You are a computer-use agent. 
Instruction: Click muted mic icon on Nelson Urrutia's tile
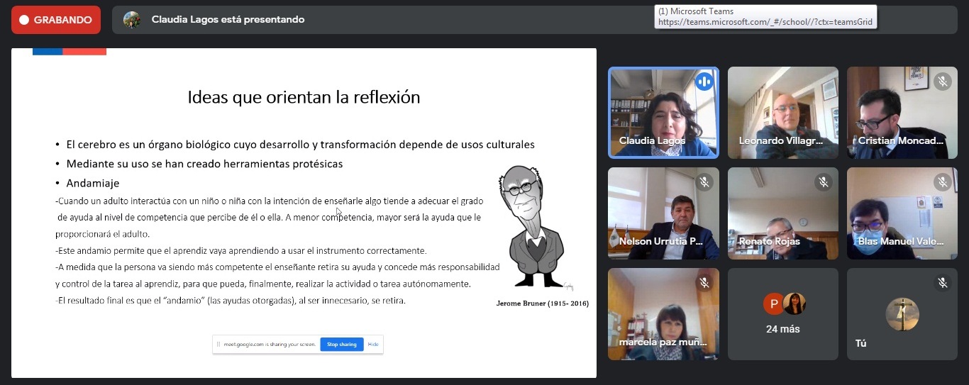(x=704, y=182)
